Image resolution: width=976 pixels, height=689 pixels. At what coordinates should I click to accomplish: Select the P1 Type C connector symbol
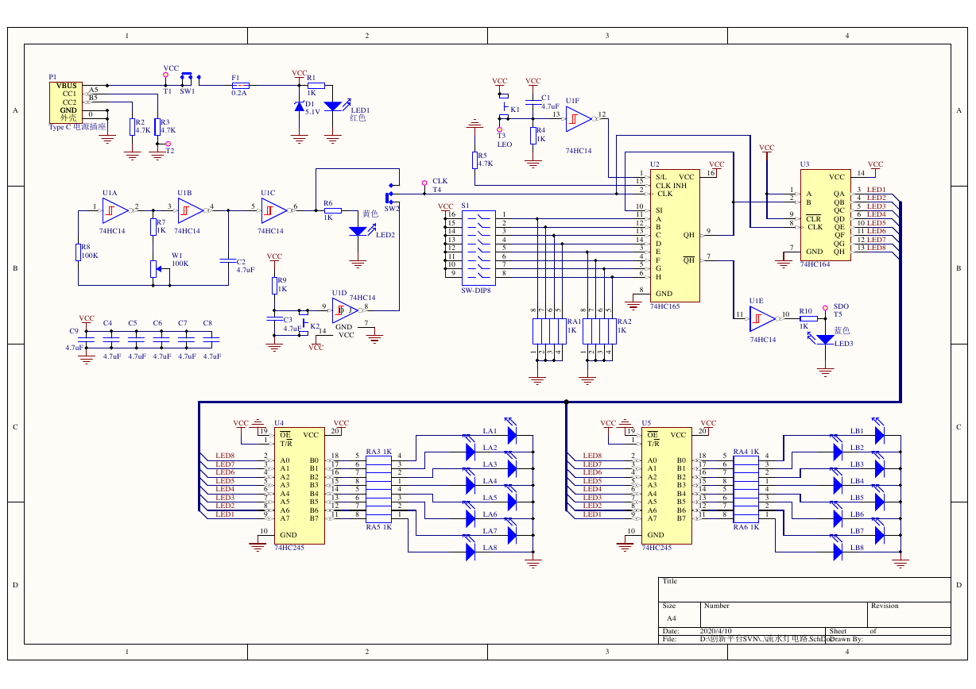pos(65,102)
